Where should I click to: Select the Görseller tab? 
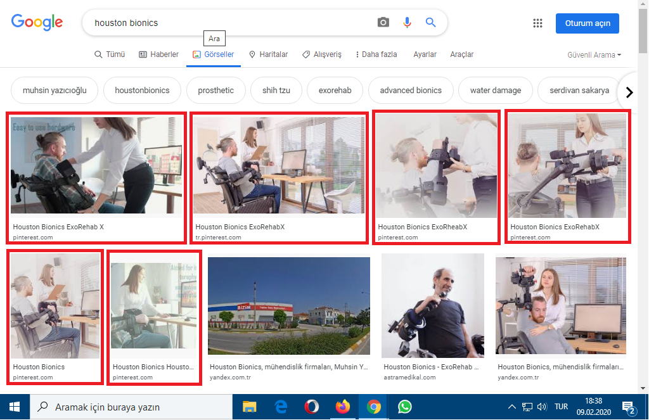tap(213, 54)
